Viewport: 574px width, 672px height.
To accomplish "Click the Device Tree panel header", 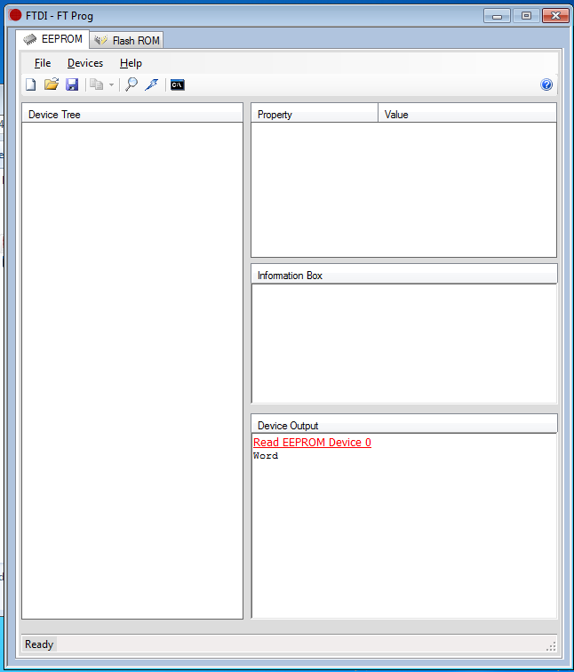I will (x=132, y=115).
